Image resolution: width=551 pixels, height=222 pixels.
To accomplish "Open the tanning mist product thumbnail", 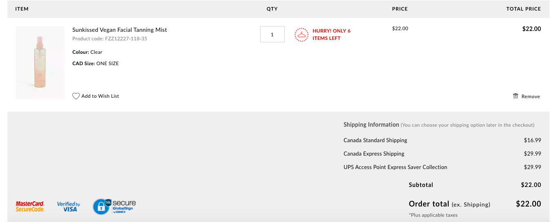I will pos(40,63).
